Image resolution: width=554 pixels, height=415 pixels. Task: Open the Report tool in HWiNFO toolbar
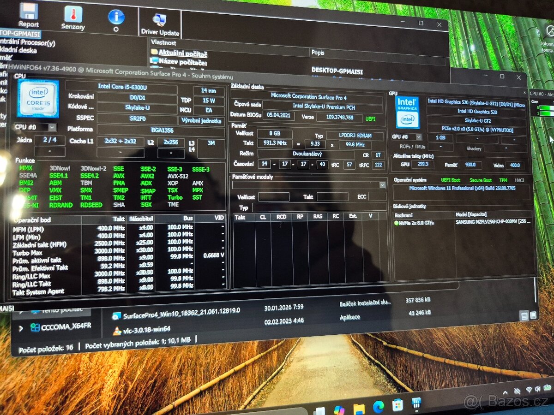point(29,15)
